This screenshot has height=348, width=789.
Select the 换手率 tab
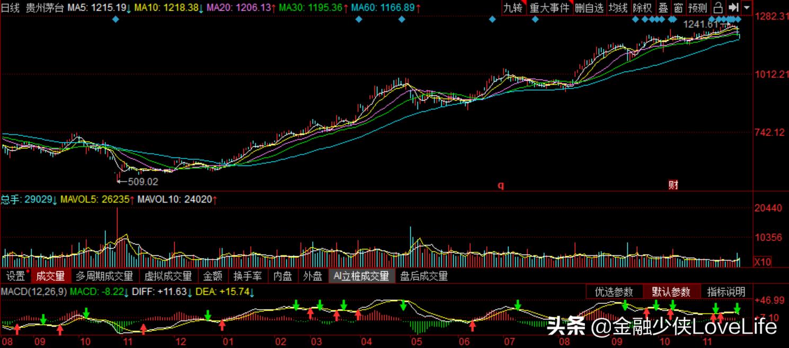[x=247, y=276]
